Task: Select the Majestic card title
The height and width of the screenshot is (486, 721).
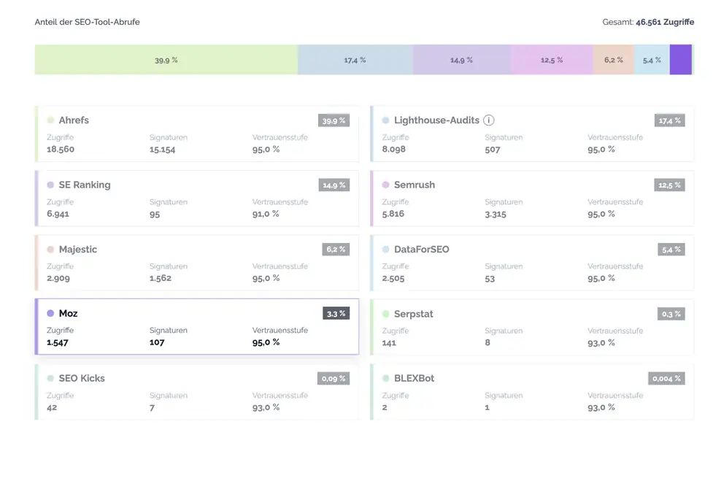Action: click(x=77, y=250)
